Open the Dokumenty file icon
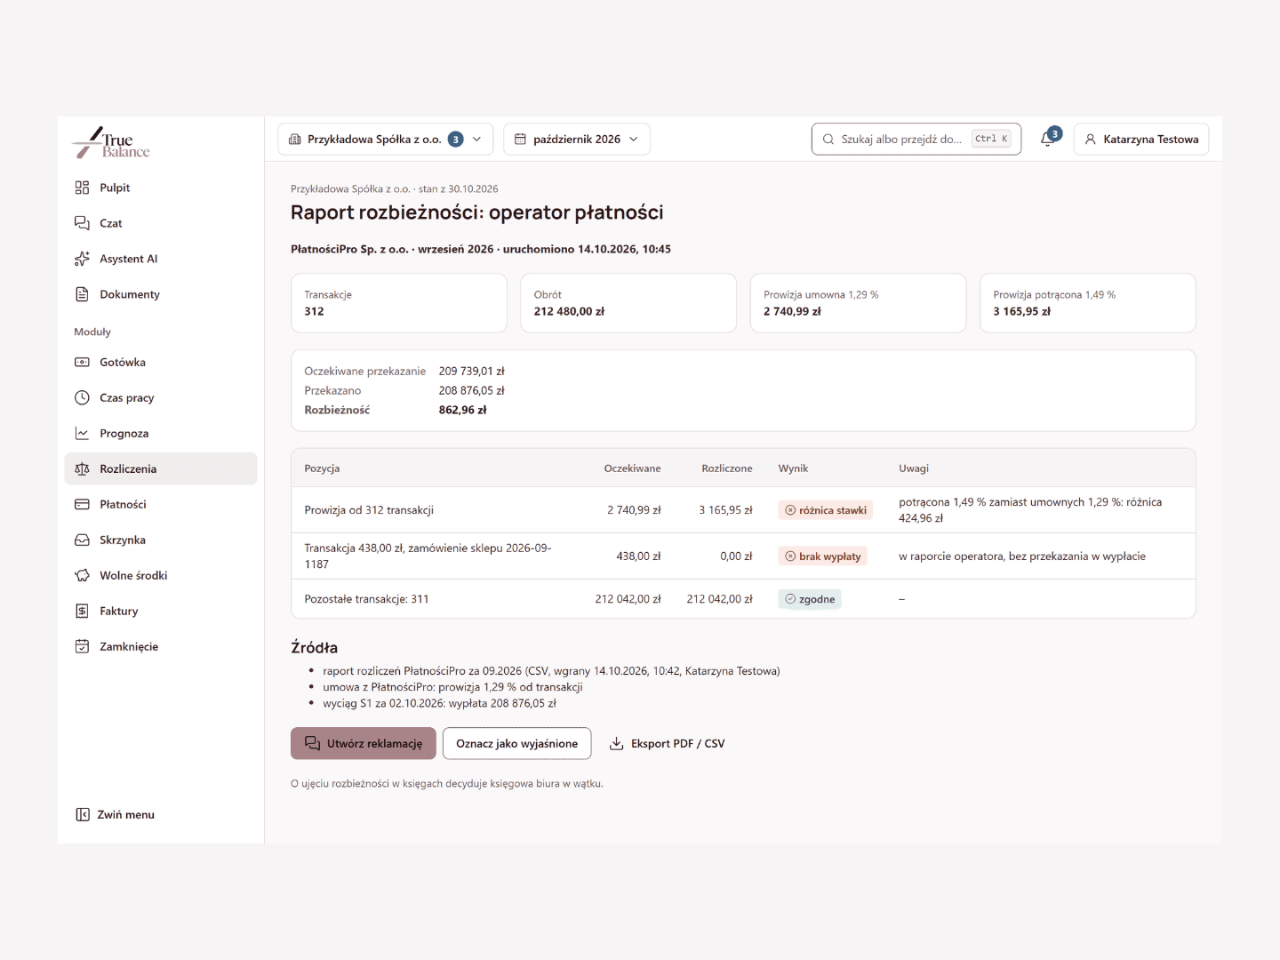1280x960 pixels. pos(82,294)
